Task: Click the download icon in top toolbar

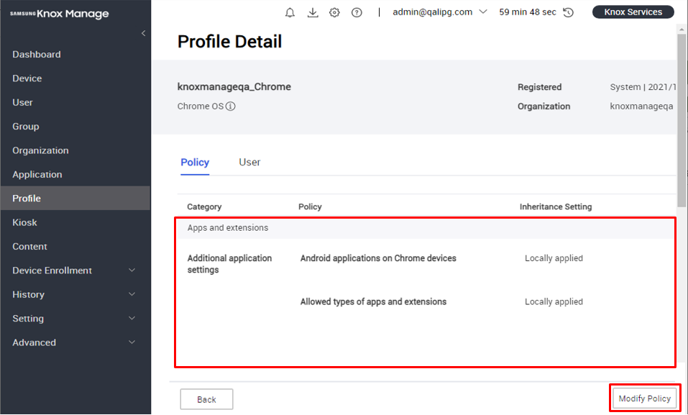Action: 312,12
